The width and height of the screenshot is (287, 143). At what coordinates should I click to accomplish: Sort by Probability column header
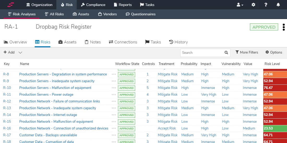pyautogui.click(x=189, y=64)
